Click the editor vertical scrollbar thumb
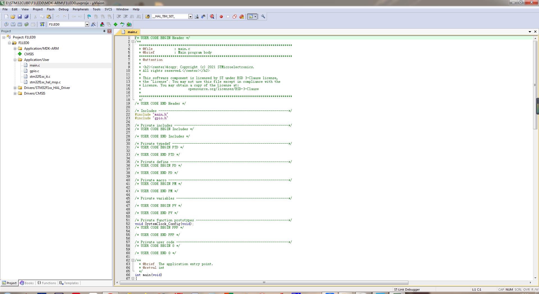Screen dimensions: 539x294 pos(535,85)
